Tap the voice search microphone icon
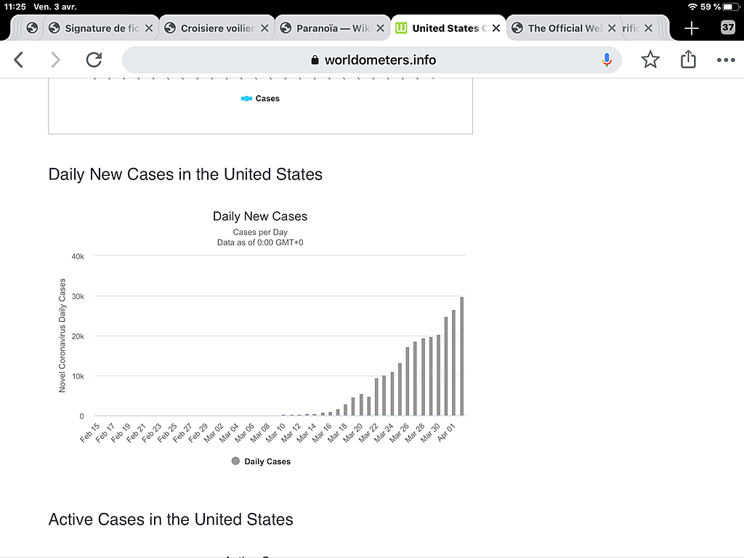The image size is (744, 558). [607, 60]
